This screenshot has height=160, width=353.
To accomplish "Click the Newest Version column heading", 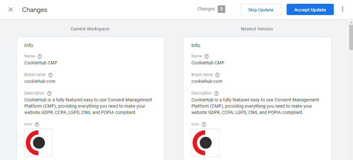I will (x=257, y=29).
